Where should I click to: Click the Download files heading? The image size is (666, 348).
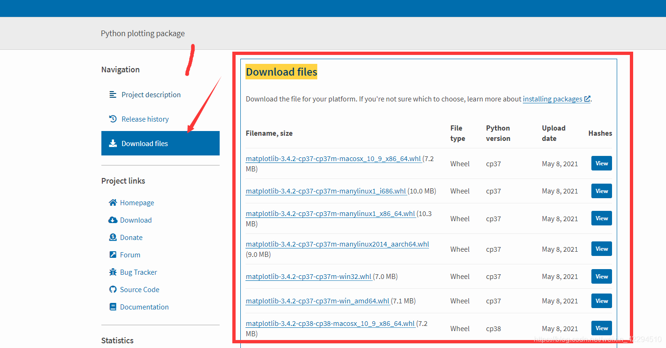point(282,72)
